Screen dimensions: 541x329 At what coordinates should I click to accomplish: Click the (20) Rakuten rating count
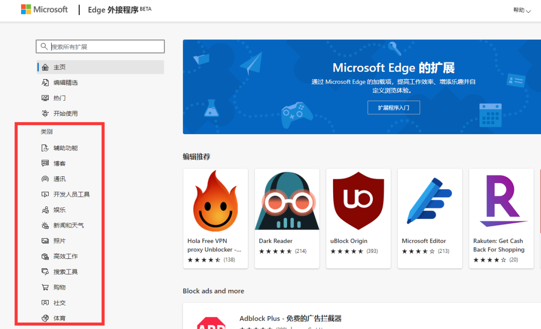coord(514,260)
